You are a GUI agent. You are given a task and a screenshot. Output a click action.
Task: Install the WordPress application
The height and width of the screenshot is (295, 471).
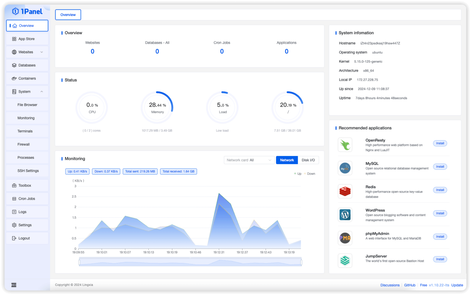(x=440, y=213)
